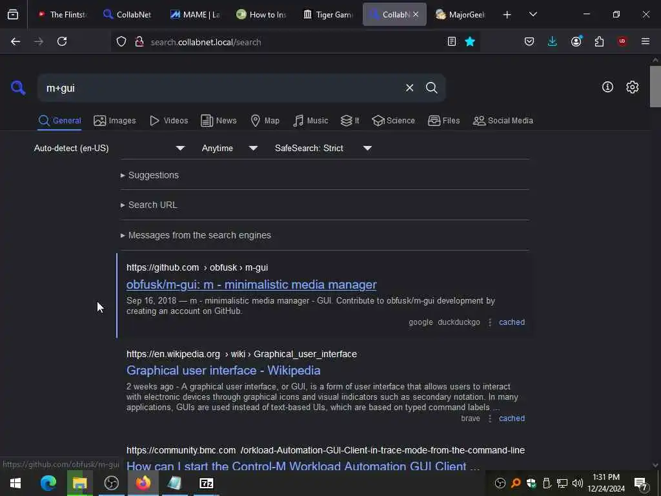Switch to the Tiger Game tab
This screenshot has width=661, height=496.
(x=327, y=14)
